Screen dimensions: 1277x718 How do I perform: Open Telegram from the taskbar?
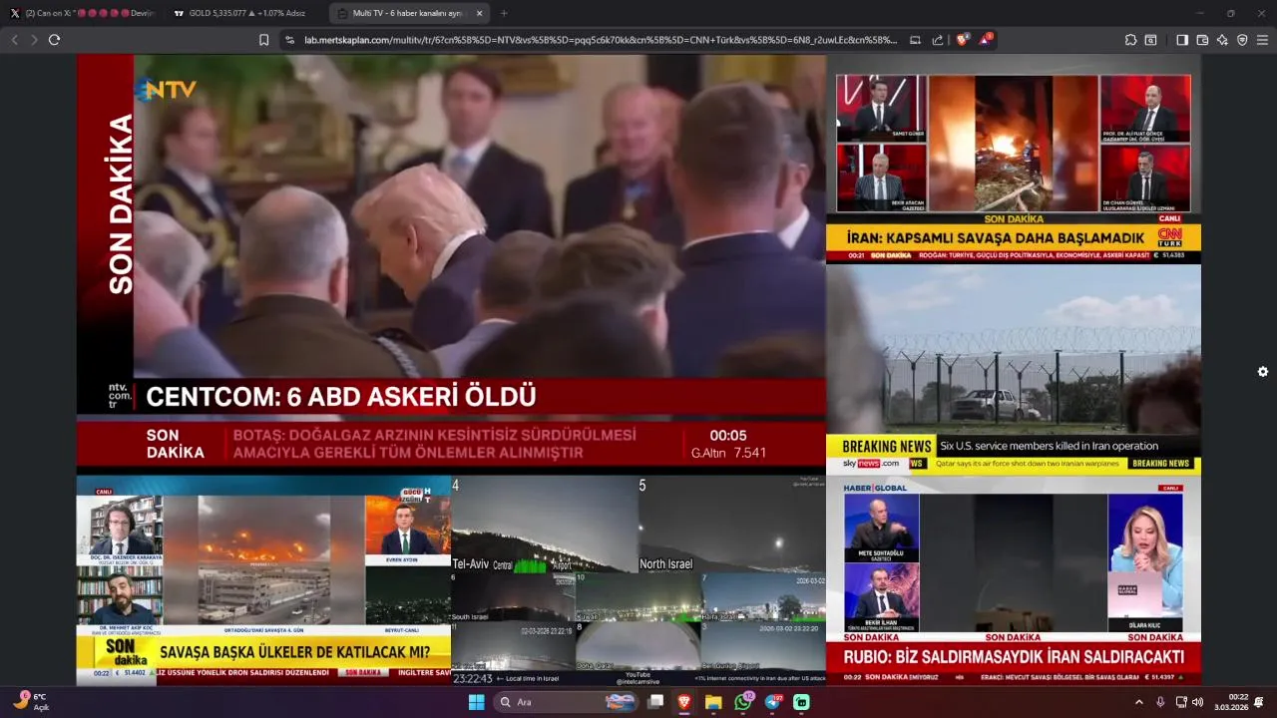(773, 702)
